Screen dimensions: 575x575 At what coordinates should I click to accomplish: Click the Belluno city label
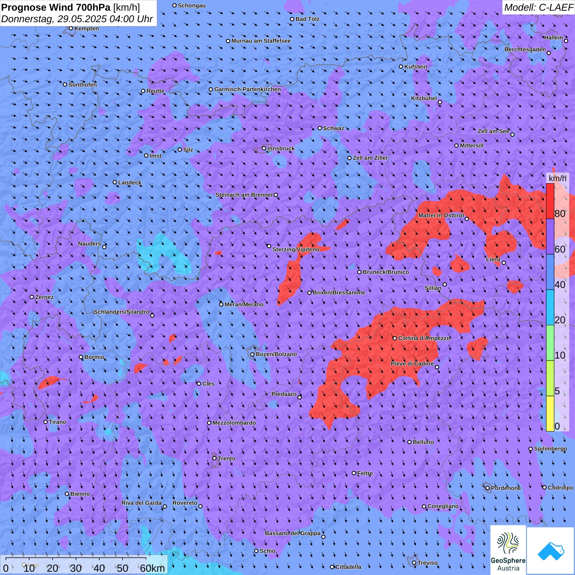423,442
